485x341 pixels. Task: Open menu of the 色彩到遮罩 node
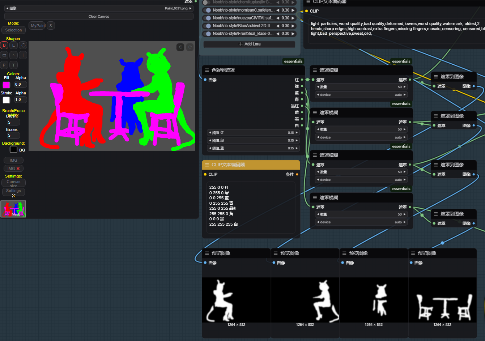207,70
